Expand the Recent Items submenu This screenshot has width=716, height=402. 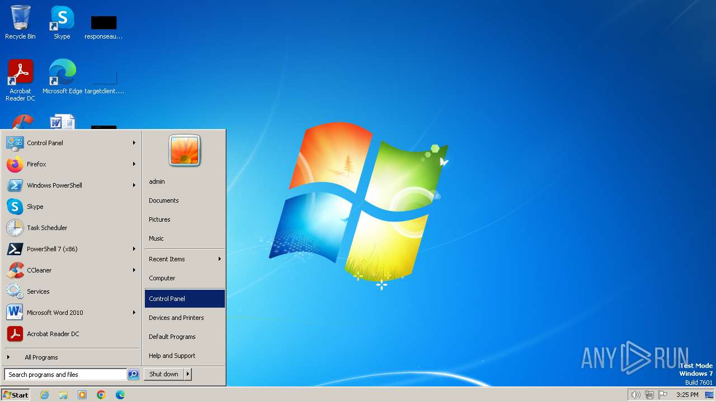[x=185, y=259]
